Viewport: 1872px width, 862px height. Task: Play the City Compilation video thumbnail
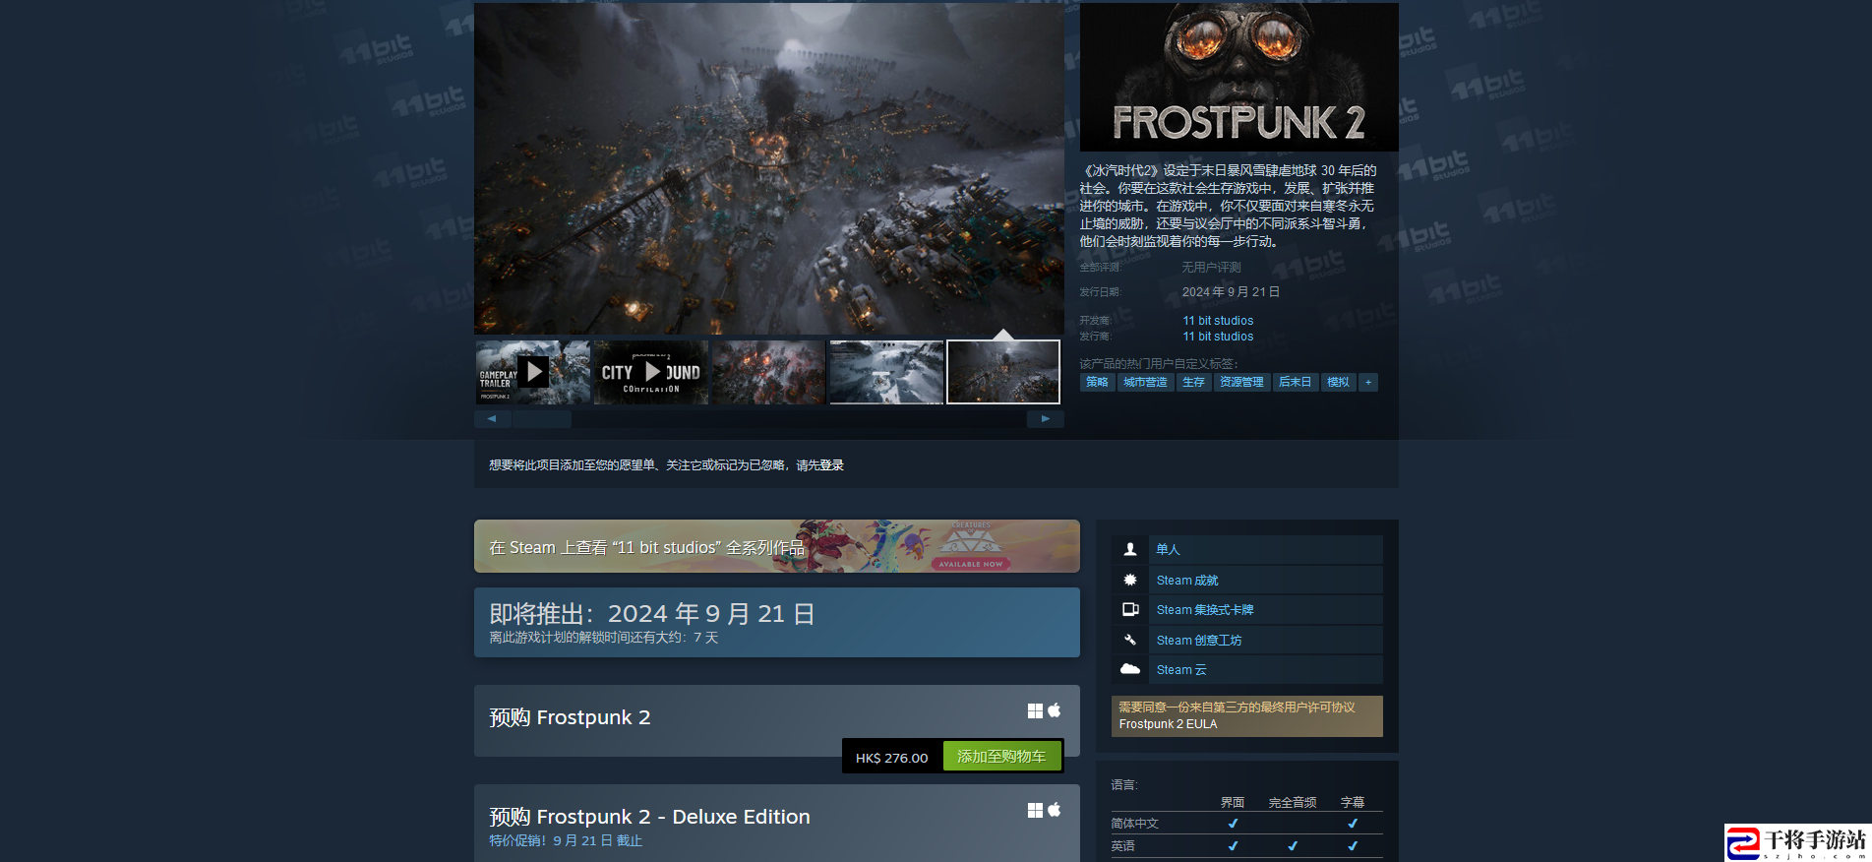pyautogui.click(x=650, y=372)
